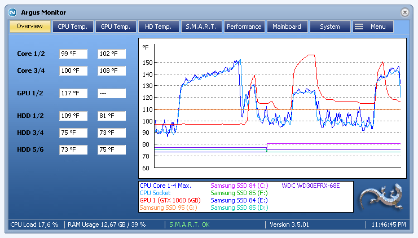Click the GPU 1 (GTX 1060 6GB) legend entry
Screen dimensions: 418x238
click(170, 200)
